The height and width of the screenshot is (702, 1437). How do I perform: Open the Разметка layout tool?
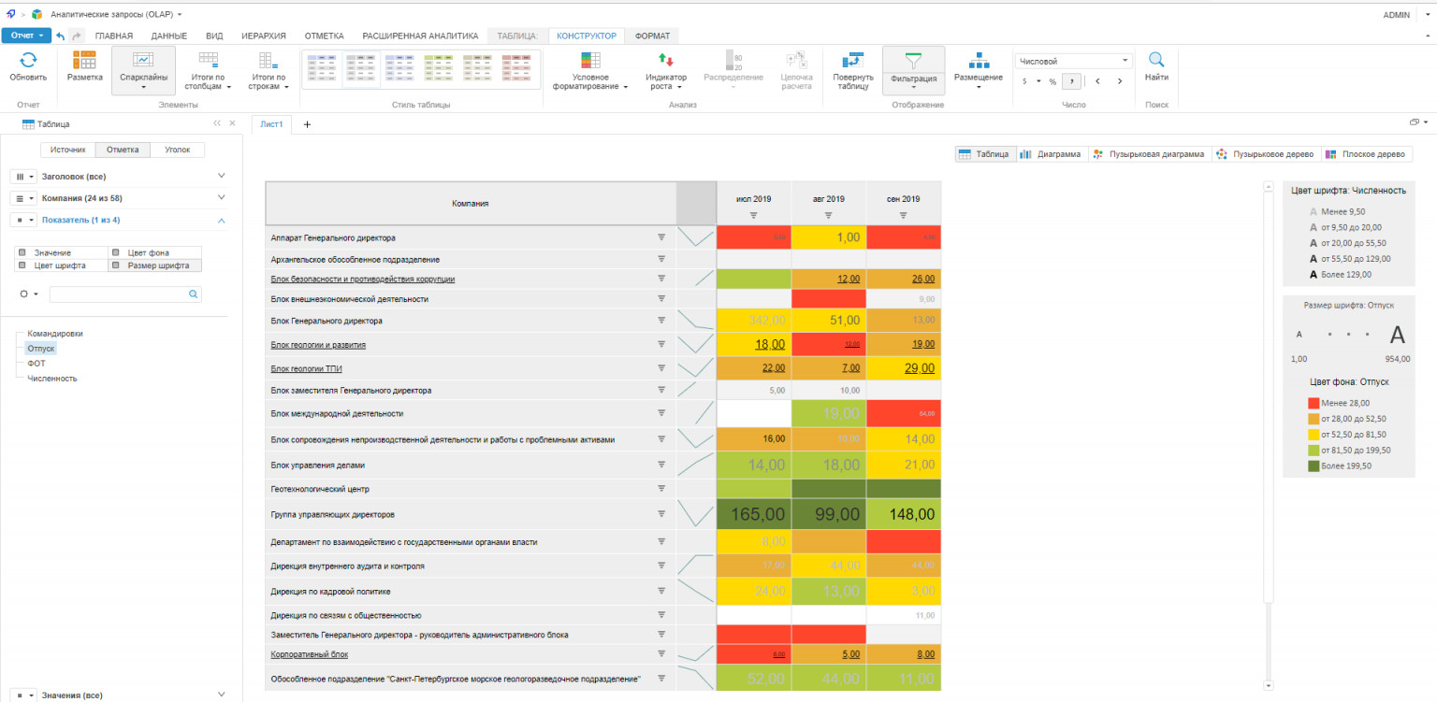[84, 60]
